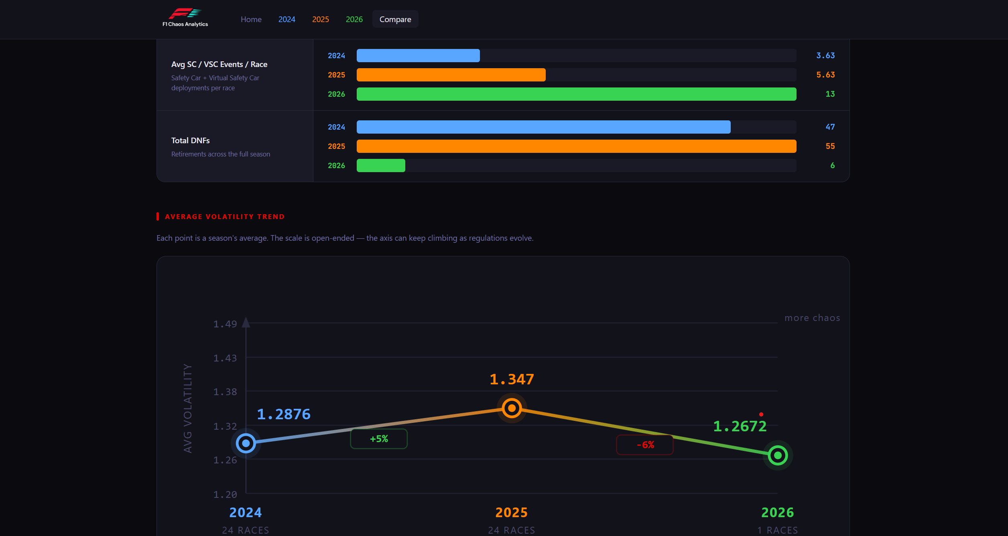
Task: Navigate to the 2026 season page
Action: [x=354, y=19]
